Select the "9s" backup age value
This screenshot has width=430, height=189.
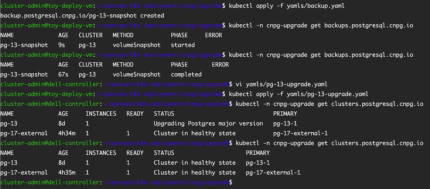tap(62, 45)
